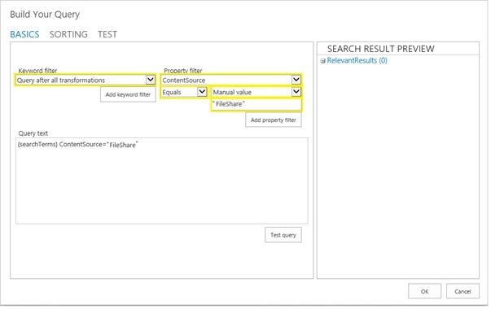
Task: Open the Manual value dropdown
Action: point(256,92)
